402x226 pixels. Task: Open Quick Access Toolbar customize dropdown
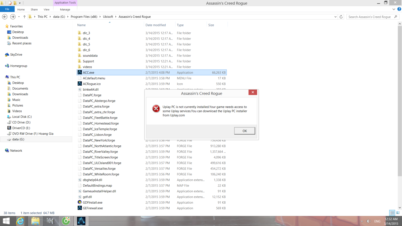tap(20, 3)
